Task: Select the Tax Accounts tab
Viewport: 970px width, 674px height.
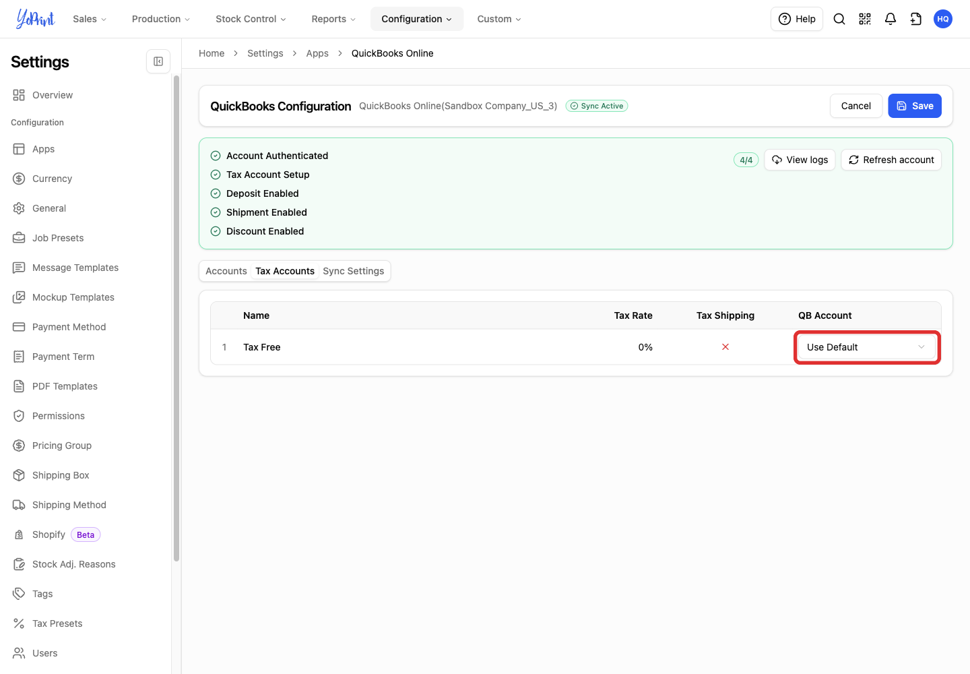Action: point(285,271)
